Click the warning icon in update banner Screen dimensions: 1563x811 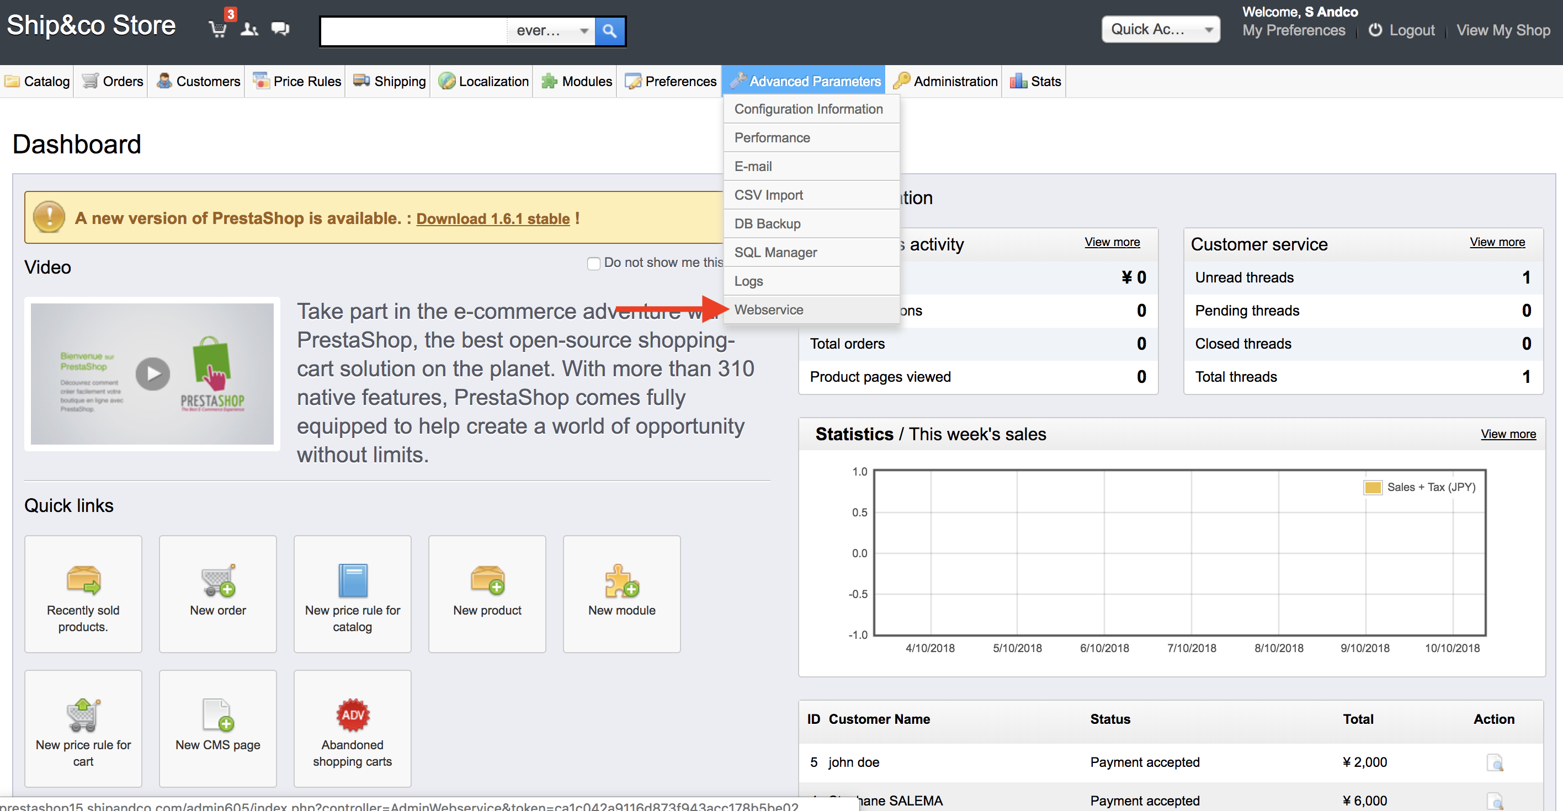49,217
